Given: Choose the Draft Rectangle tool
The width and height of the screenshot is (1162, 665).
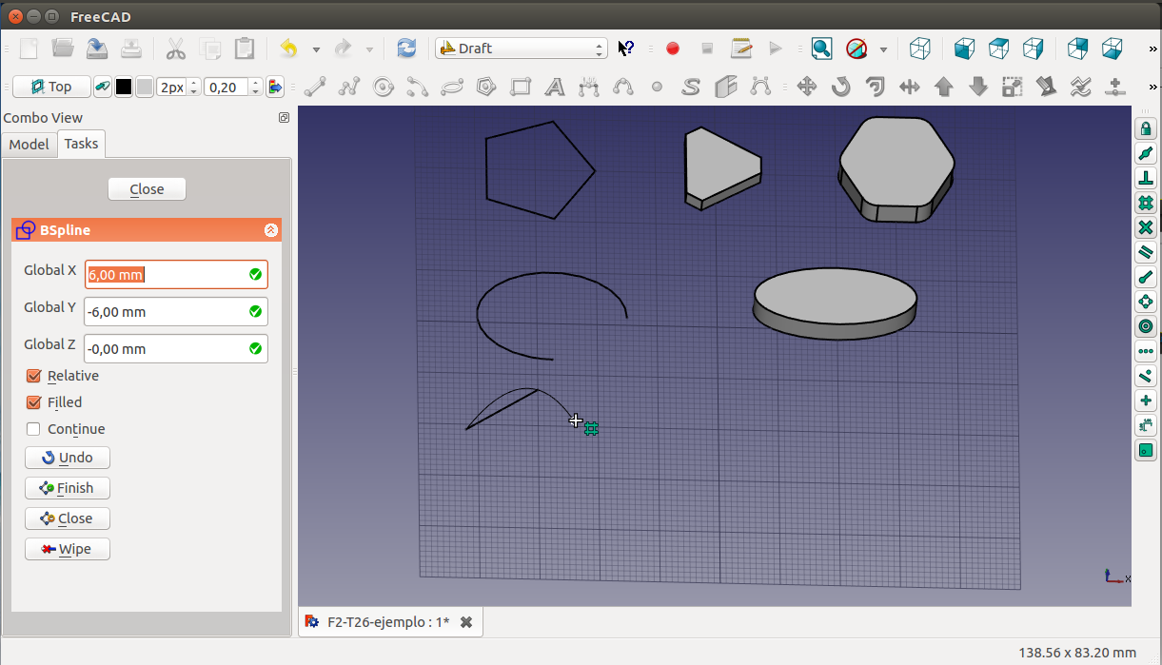Looking at the screenshot, I should [521, 88].
